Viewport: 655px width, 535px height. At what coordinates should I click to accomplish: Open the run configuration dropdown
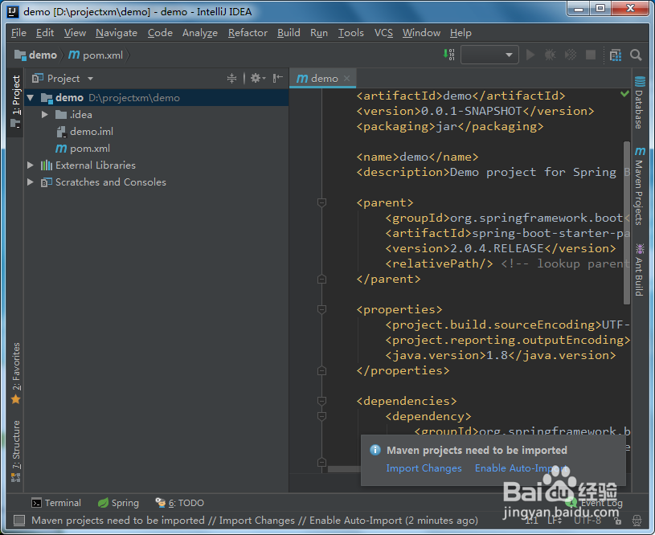pos(489,55)
